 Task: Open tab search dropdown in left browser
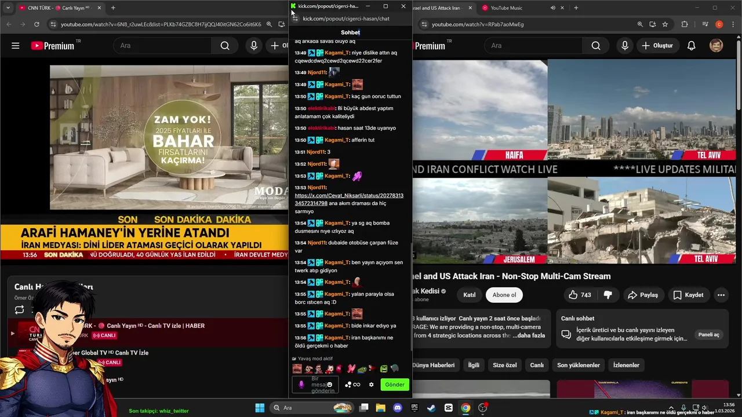(x=8, y=8)
